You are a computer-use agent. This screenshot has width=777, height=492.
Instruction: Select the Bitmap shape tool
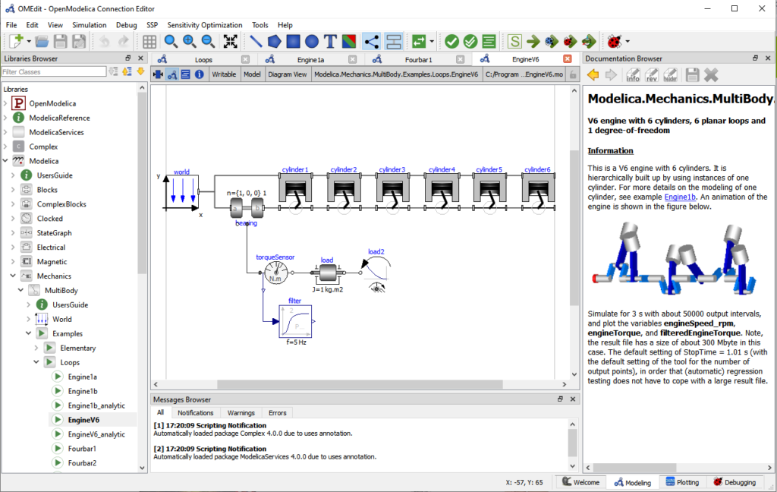tap(349, 42)
